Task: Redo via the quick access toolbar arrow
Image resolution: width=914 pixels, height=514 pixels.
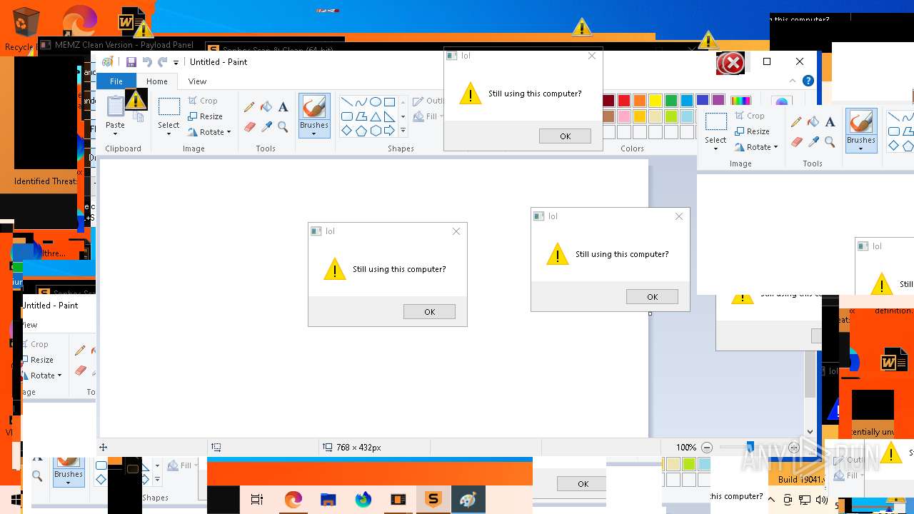Action: [163, 62]
